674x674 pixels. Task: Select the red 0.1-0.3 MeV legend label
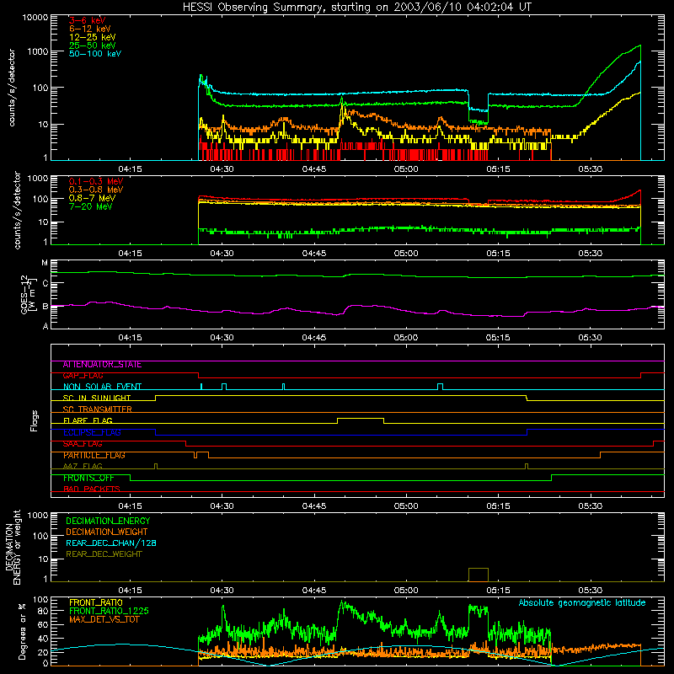(96, 181)
